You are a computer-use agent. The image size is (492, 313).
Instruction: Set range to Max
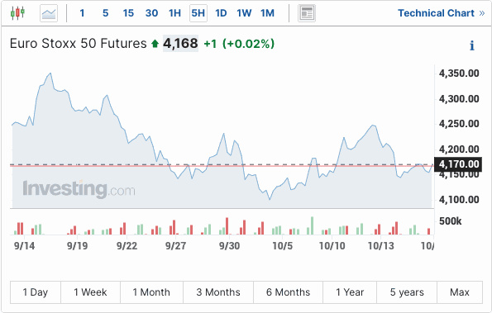[x=460, y=292]
